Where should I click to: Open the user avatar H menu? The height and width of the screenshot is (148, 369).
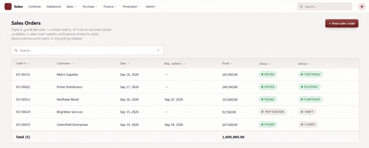coord(362,6)
